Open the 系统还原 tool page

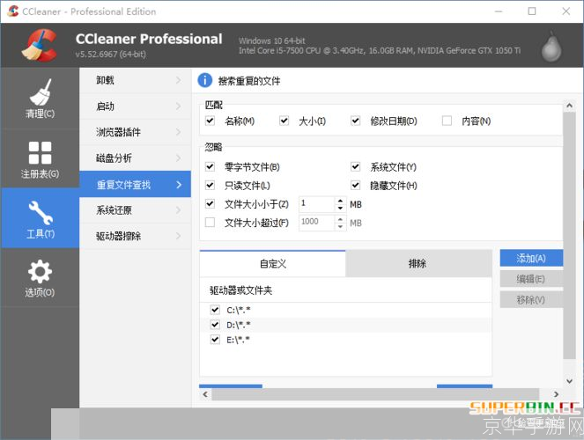[135, 210]
